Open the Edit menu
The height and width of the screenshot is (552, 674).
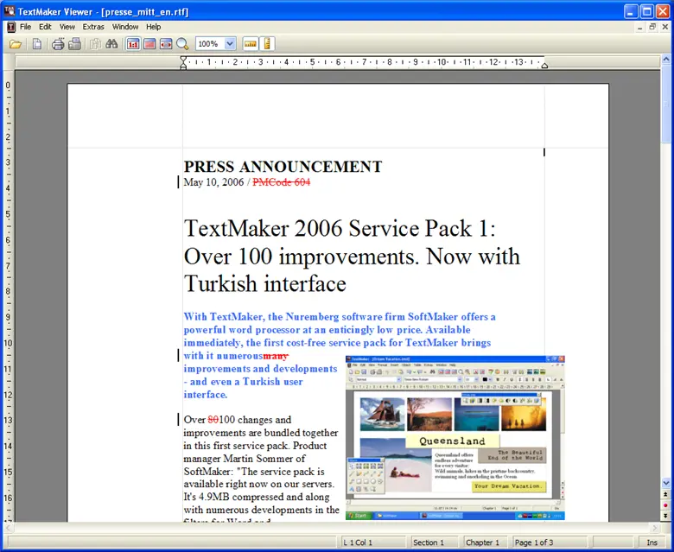[x=45, y=27]
